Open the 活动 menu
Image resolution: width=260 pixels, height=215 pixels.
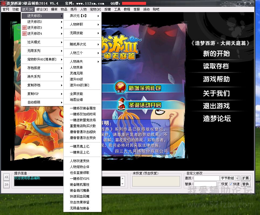point(146,9)
